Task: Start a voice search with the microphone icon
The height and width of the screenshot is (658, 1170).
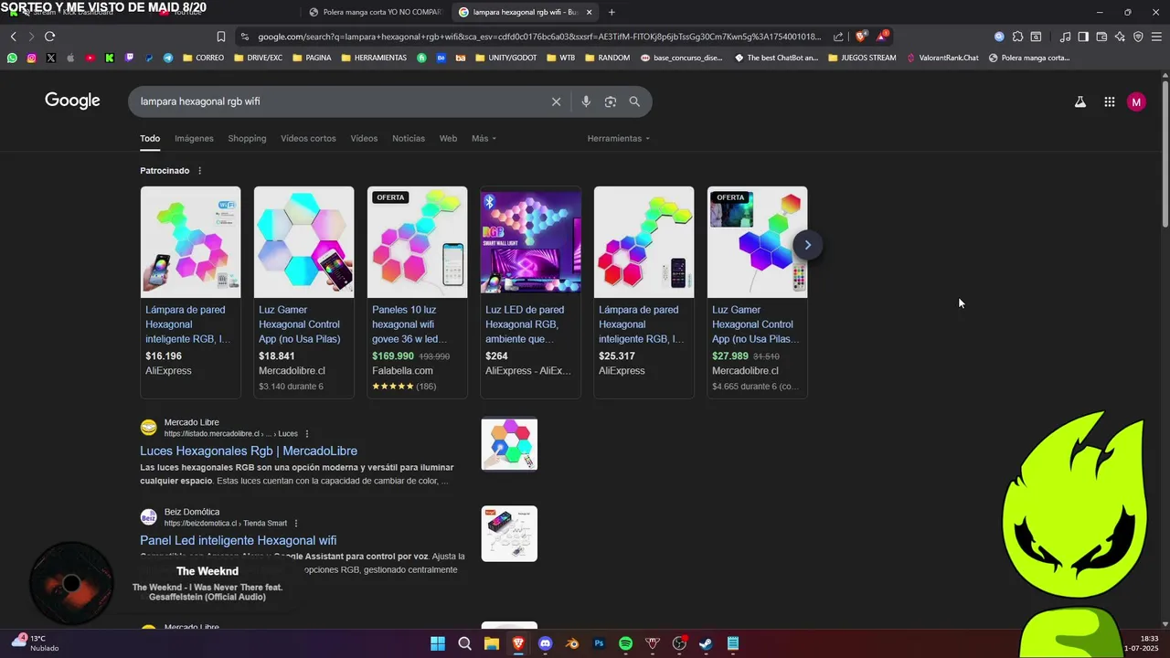Action: [x=586, y=101]
